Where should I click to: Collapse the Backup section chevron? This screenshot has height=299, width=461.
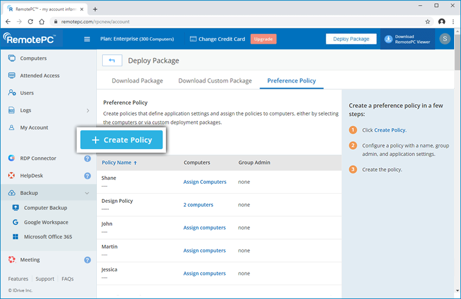[87, 193]
